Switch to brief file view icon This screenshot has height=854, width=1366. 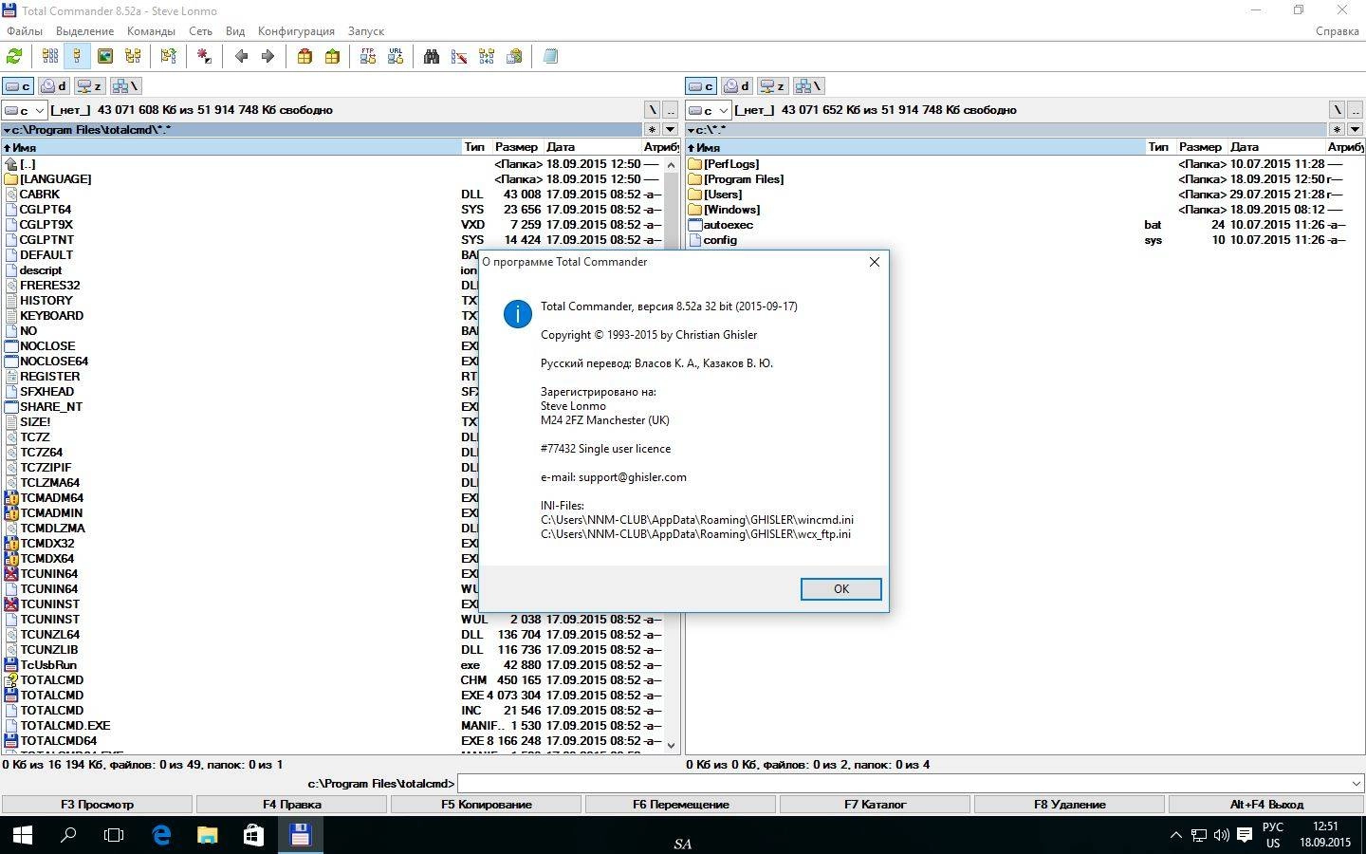coord(49,57)
